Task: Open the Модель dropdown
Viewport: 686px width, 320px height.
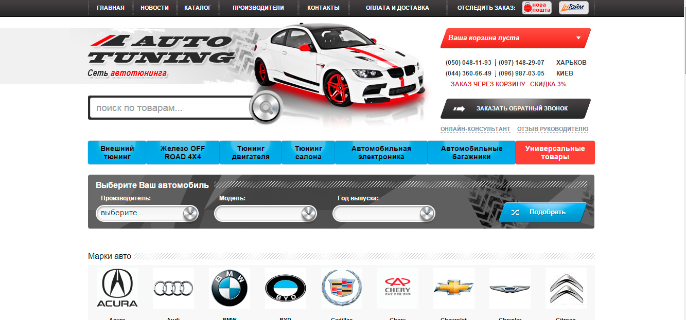Action: coord(266,213)
